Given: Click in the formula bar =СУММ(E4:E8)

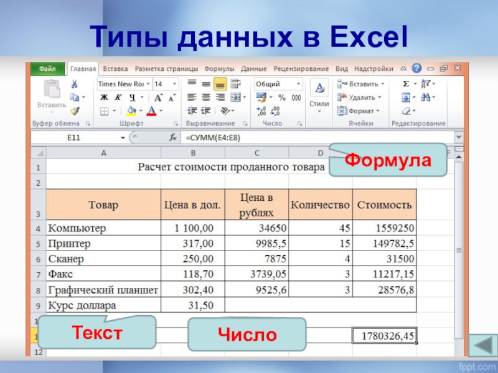Looking at the screenshot, I should pyautogui.click(x=317, y=137).
